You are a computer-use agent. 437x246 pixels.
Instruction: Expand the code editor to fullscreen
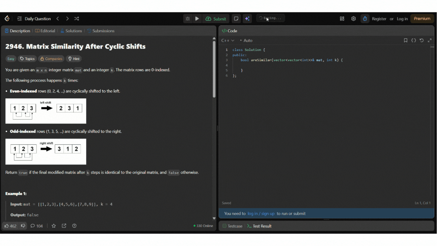point(430,41)
